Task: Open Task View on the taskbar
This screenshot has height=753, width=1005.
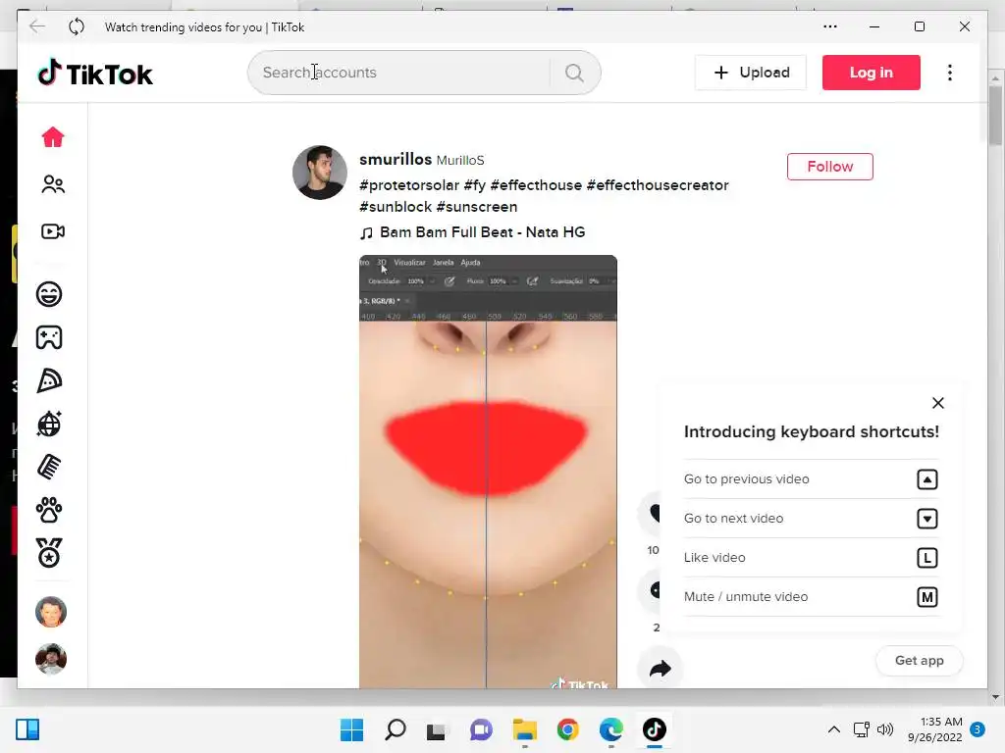Action: coord(437,729)
